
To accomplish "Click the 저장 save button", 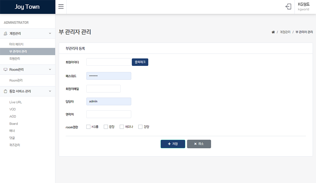I will (173, 144).
